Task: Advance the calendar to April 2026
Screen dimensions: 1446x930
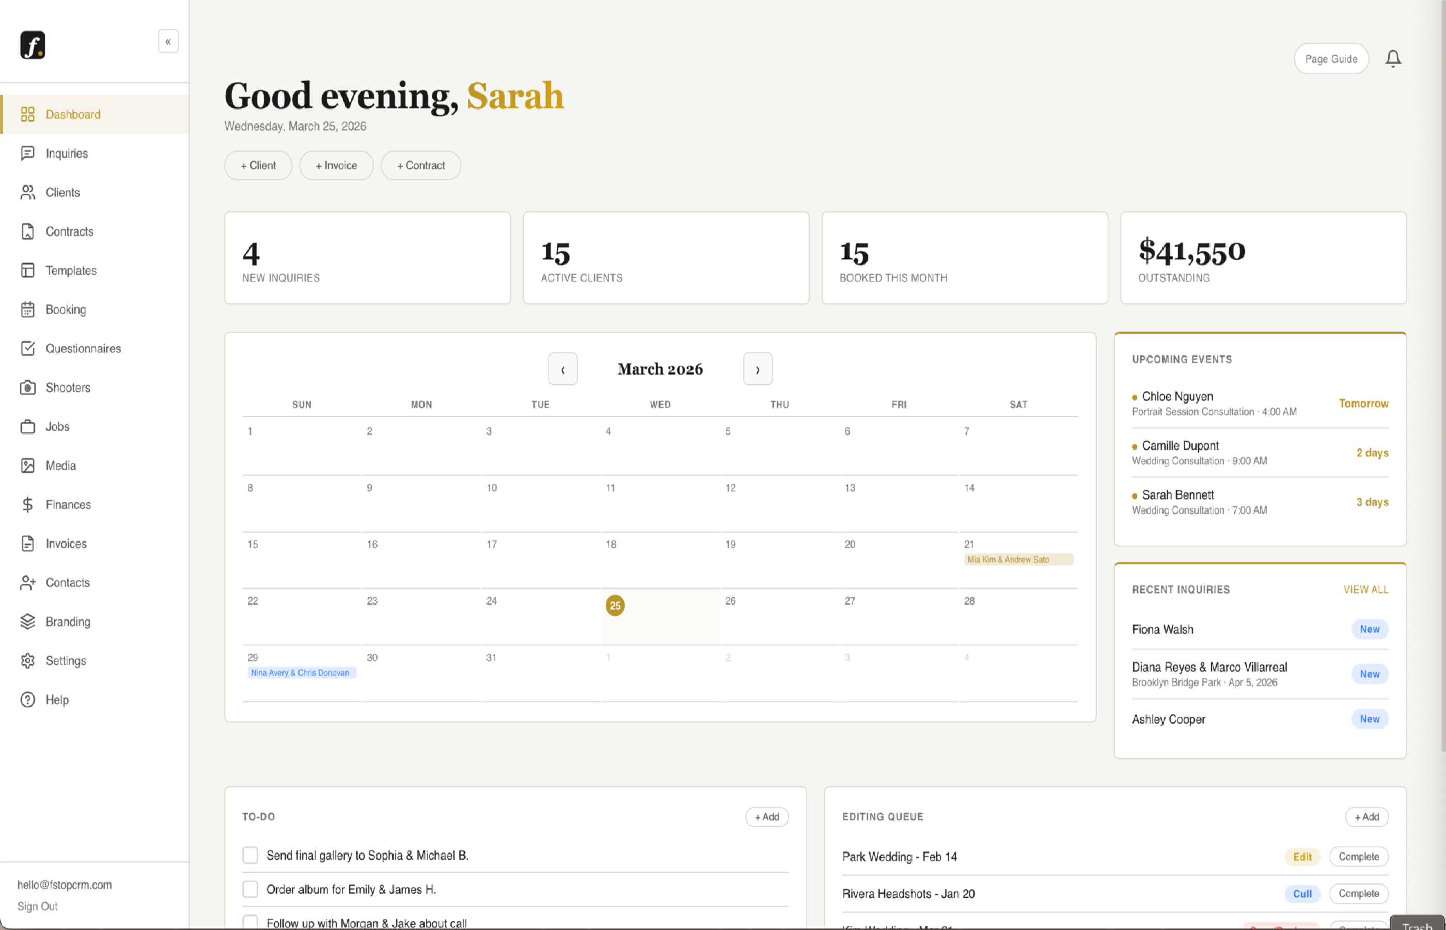Action: [758, 369]
